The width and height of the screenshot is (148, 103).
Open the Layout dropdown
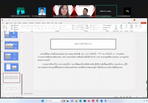click(17, 25)
